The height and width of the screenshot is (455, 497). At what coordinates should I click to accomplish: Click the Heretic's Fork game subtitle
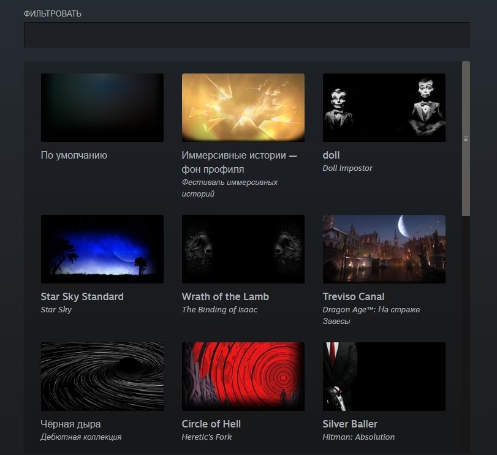[x=207, y=437]
